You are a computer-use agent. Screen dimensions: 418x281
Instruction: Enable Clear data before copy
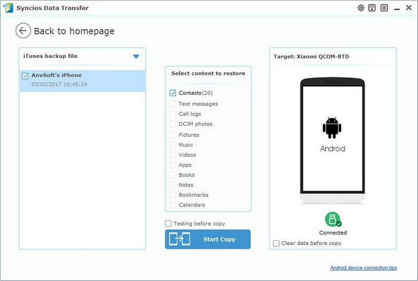276,243
